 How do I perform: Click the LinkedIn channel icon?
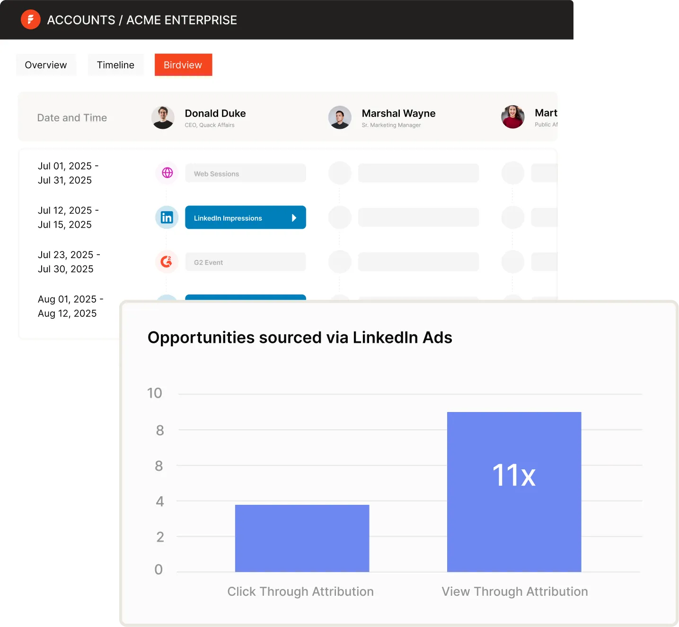click(167, 217)
